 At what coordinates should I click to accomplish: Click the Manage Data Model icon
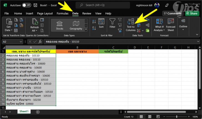click(148, 31)
